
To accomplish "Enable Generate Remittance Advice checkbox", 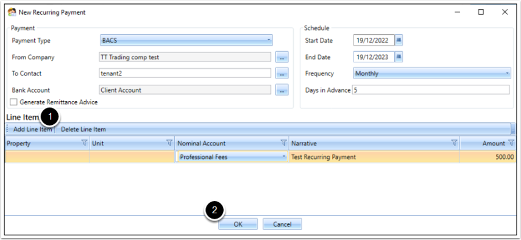I will click(x=13, y=102).
